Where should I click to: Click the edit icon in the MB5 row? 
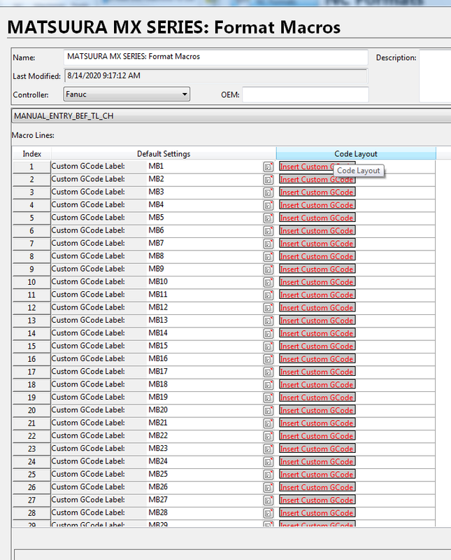[x=269, y=218]
